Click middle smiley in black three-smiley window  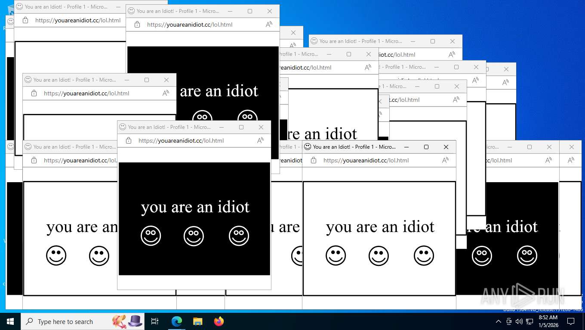point(194,236)
